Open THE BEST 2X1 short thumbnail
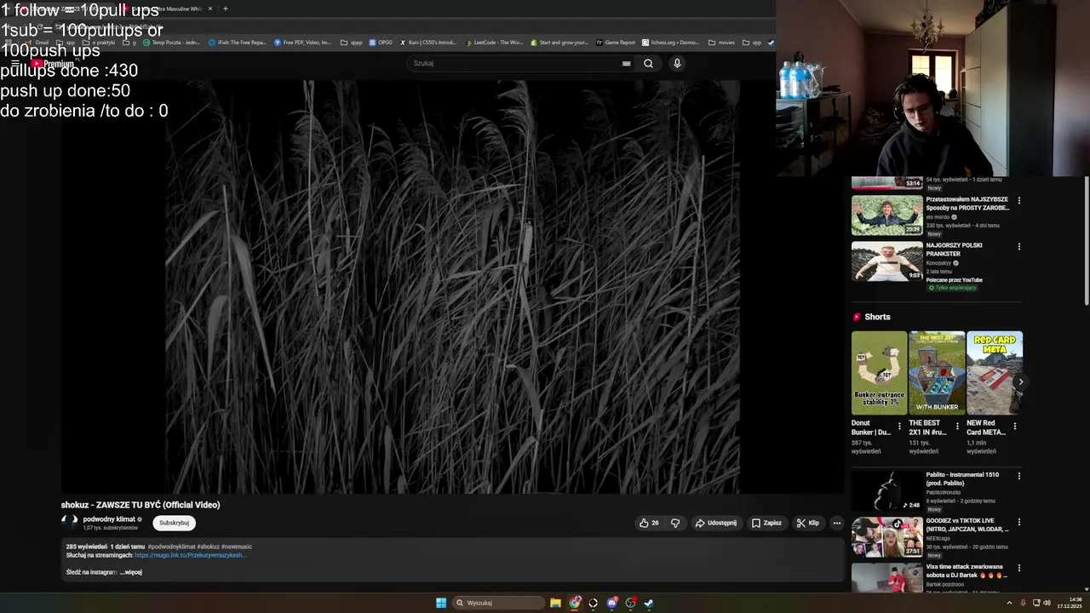Viewport: 1090px width, 613px height. [937, 373]
